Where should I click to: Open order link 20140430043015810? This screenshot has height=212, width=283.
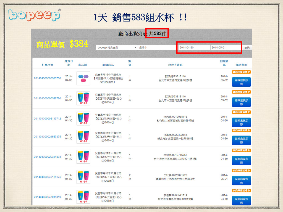[x=48, y=197]
